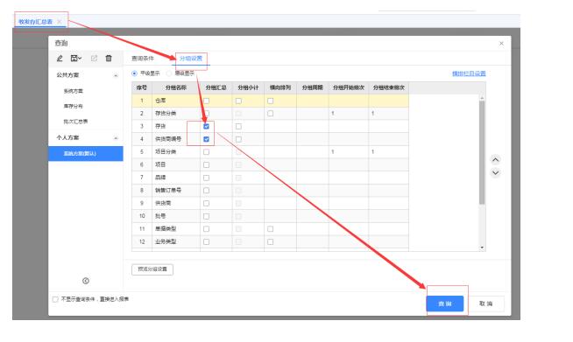Click the 销售订单号 name cell in row 8
Viewport: 573px width, 342px height.
coord(176,191)
